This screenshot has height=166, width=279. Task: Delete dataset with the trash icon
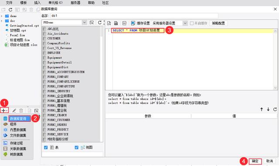tap(21, 111)
